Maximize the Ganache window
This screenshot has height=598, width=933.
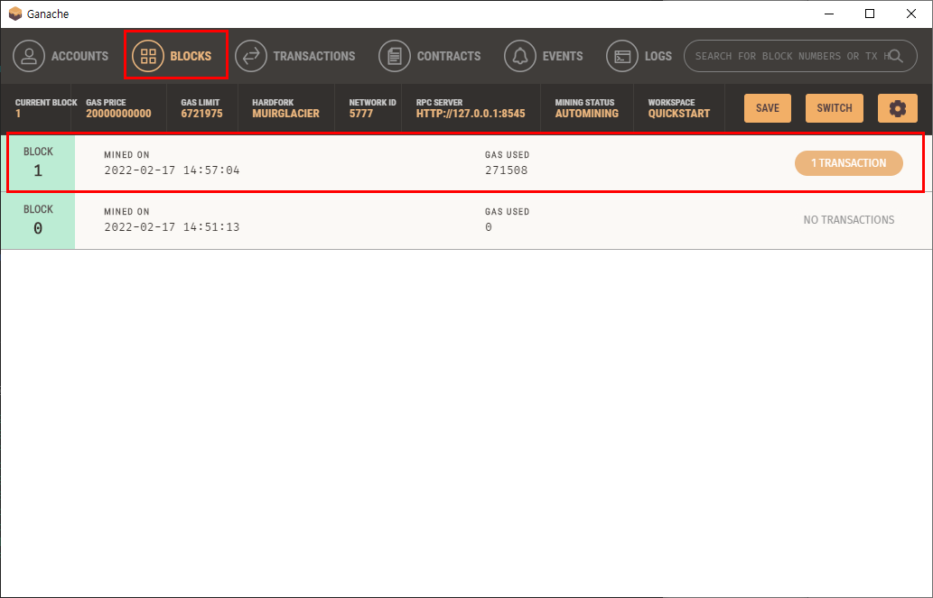(x=870, y=14)
